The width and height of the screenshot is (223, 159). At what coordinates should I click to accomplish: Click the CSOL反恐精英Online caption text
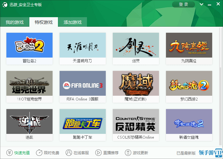point(136,137)
